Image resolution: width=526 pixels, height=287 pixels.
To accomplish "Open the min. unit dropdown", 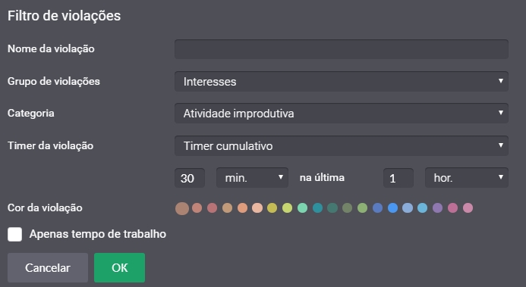I will (252, 178).
